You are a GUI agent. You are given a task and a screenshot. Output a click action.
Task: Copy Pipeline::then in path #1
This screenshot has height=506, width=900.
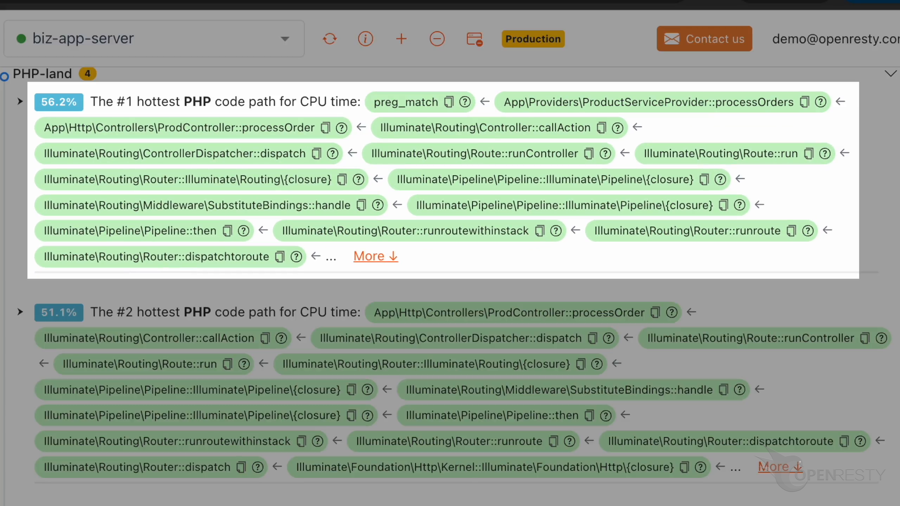click(228, 231)
